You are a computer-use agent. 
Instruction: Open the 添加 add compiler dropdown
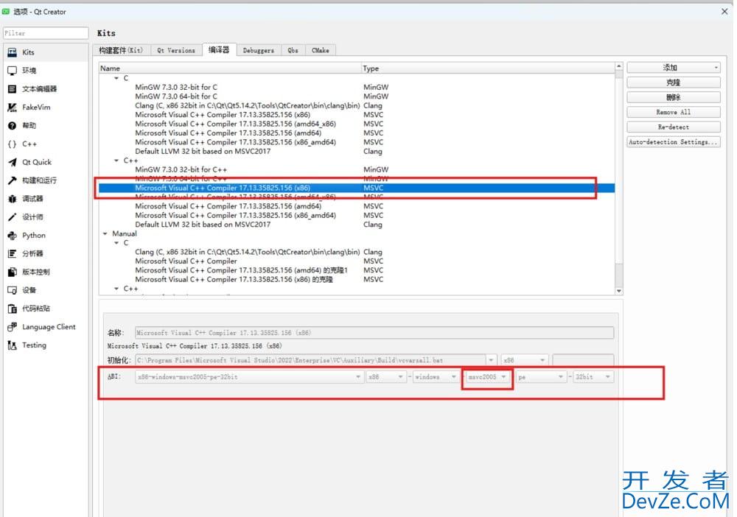[673, 68]
